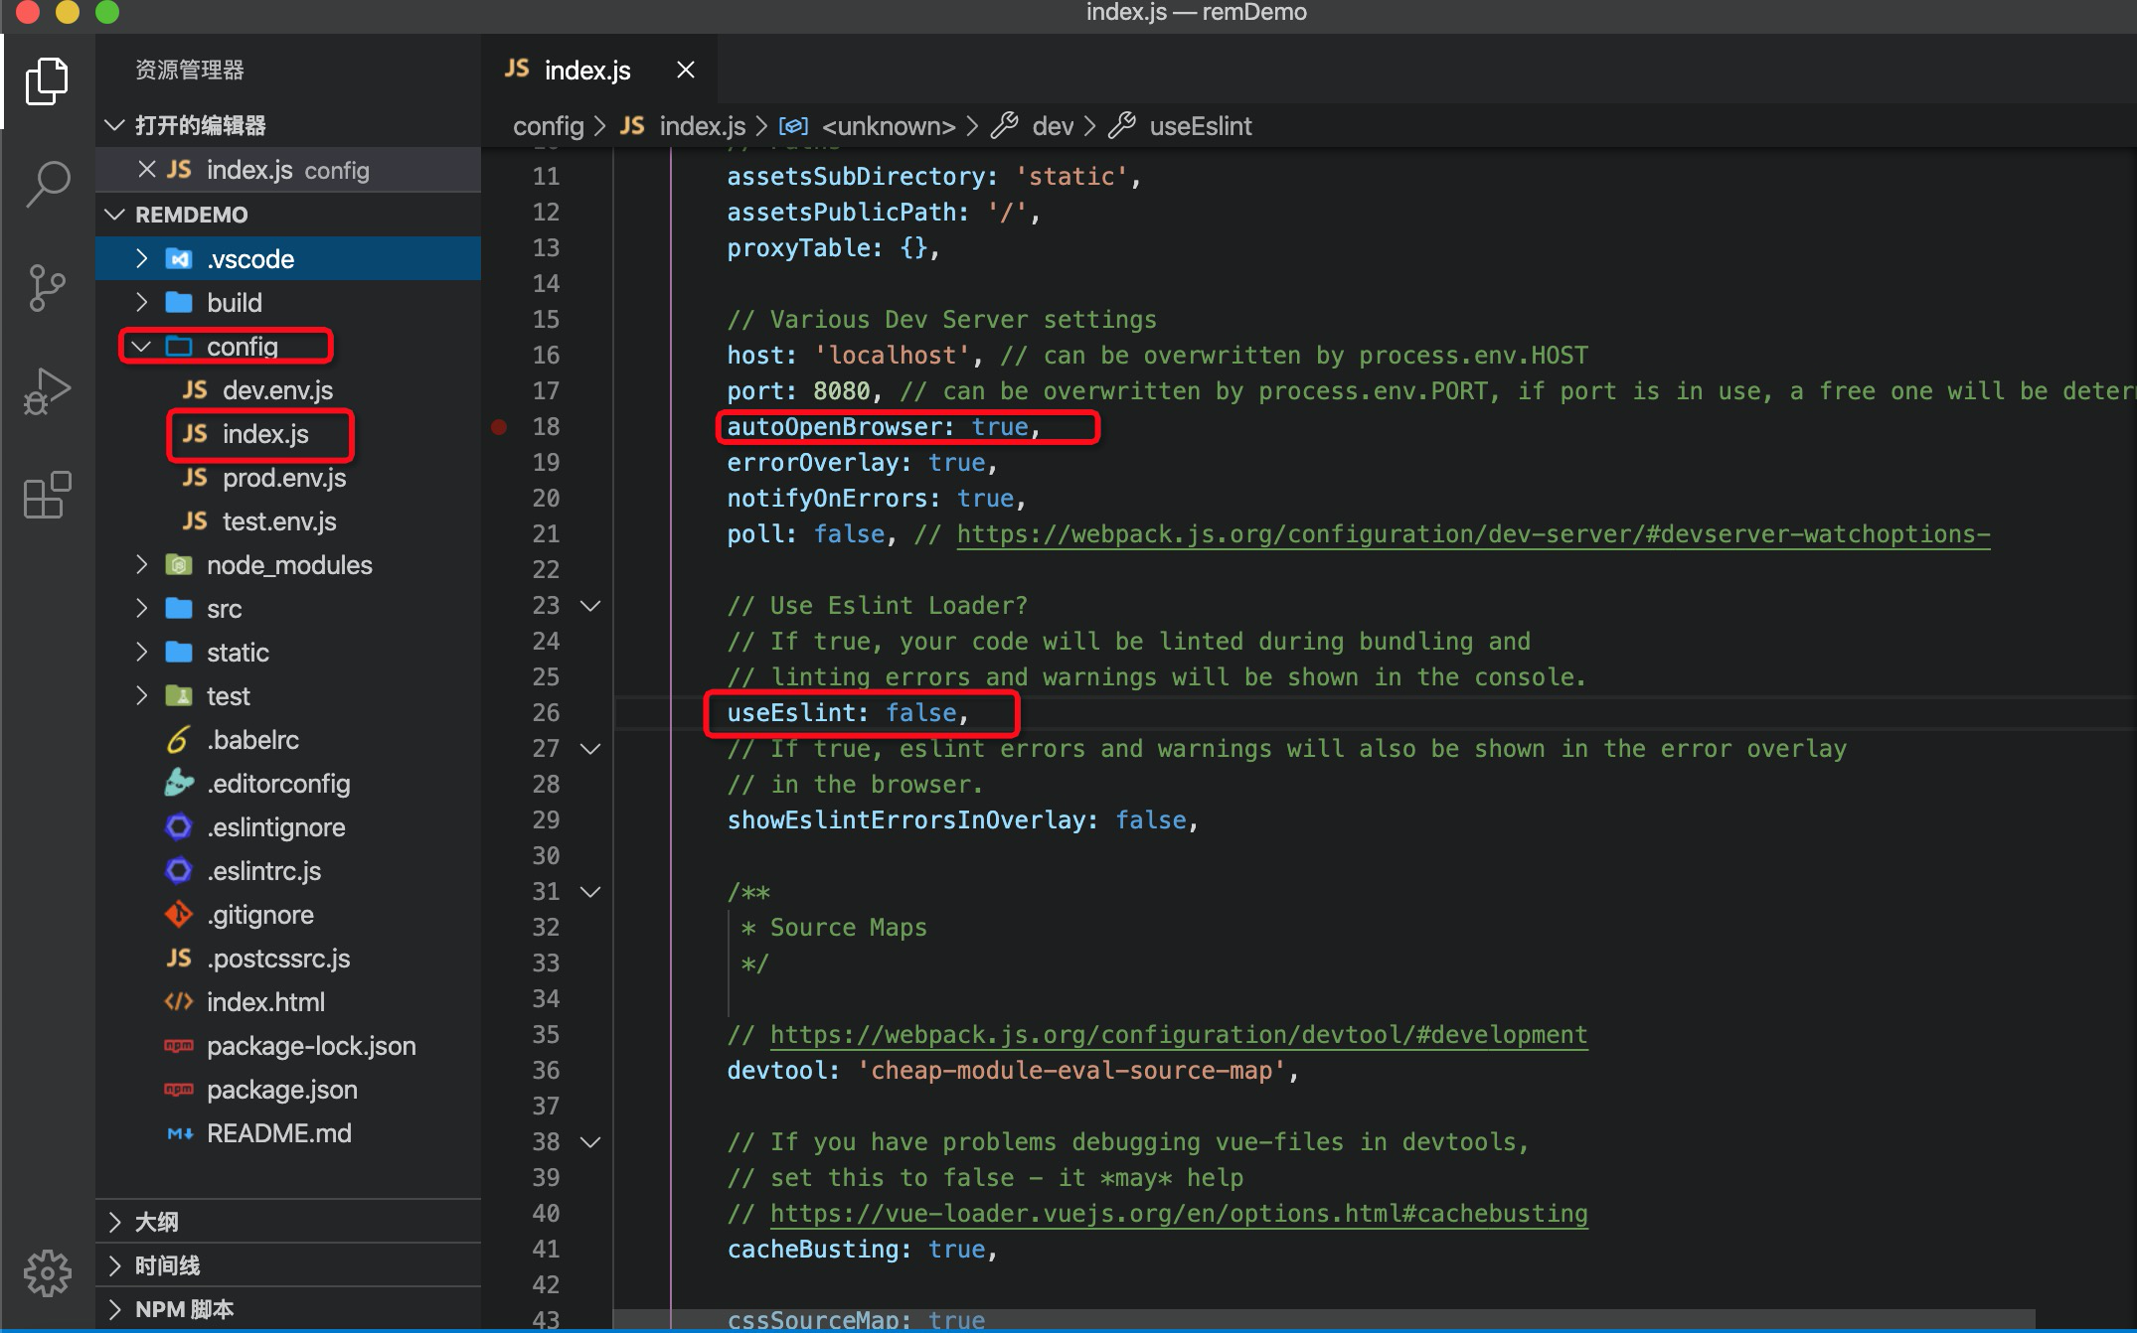Open the Source Control view icon

(47, 288)
